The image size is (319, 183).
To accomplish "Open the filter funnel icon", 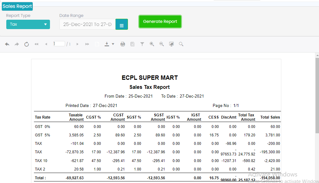I will [142, 44].
